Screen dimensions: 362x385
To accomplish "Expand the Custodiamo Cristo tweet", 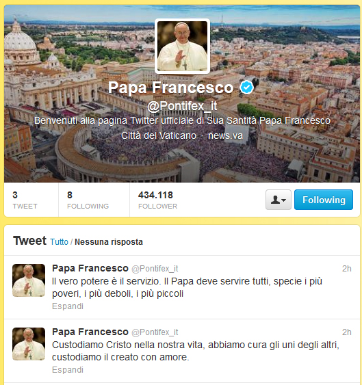I will pos(68,370).
